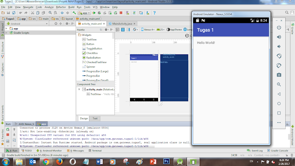Open Chrome from Windows taskbar
Screen dimensions: 295x166
pos(46,162)
